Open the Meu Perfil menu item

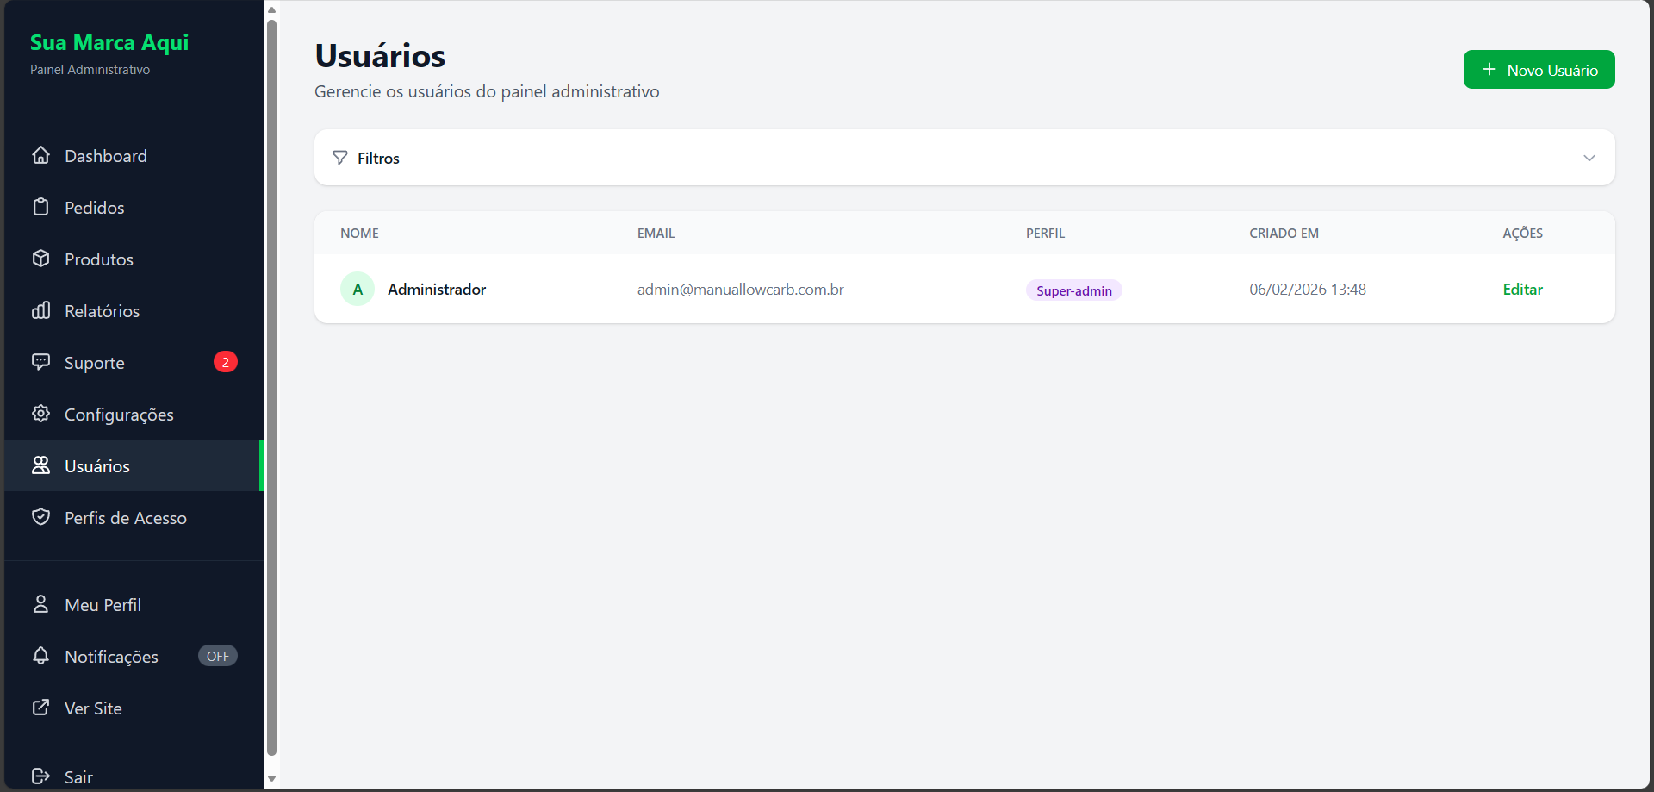(x=103, y=605)
